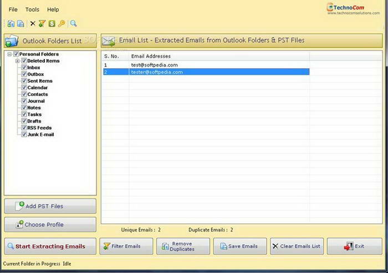The width and height of the screenshot is (388, 273).
Task: Toggle the Inbox folder checkbox
Action: pyautogui.click(x=24, y=67)
